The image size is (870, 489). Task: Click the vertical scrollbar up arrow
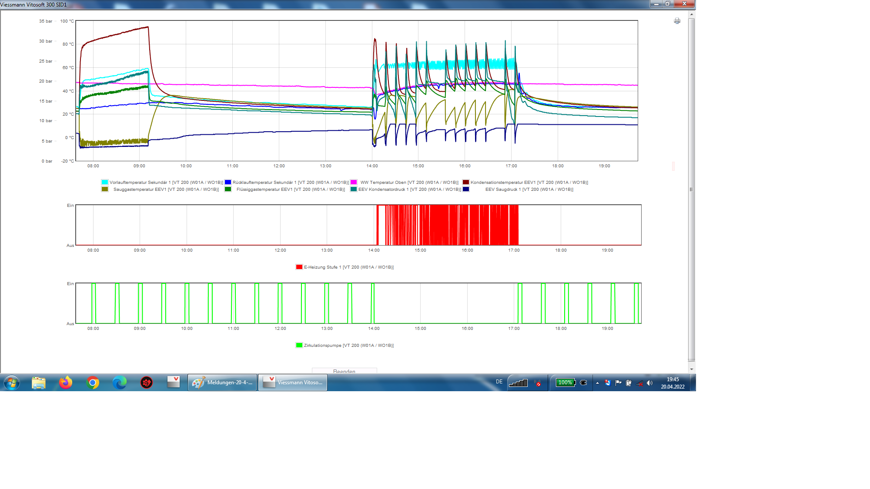click(691, 14)
